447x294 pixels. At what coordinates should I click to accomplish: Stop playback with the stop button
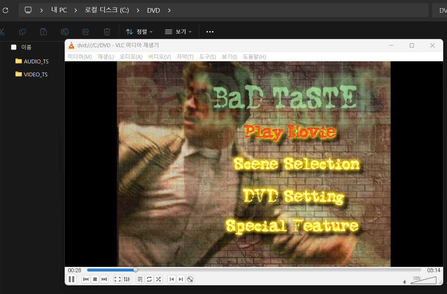click(x=95, y=279)
